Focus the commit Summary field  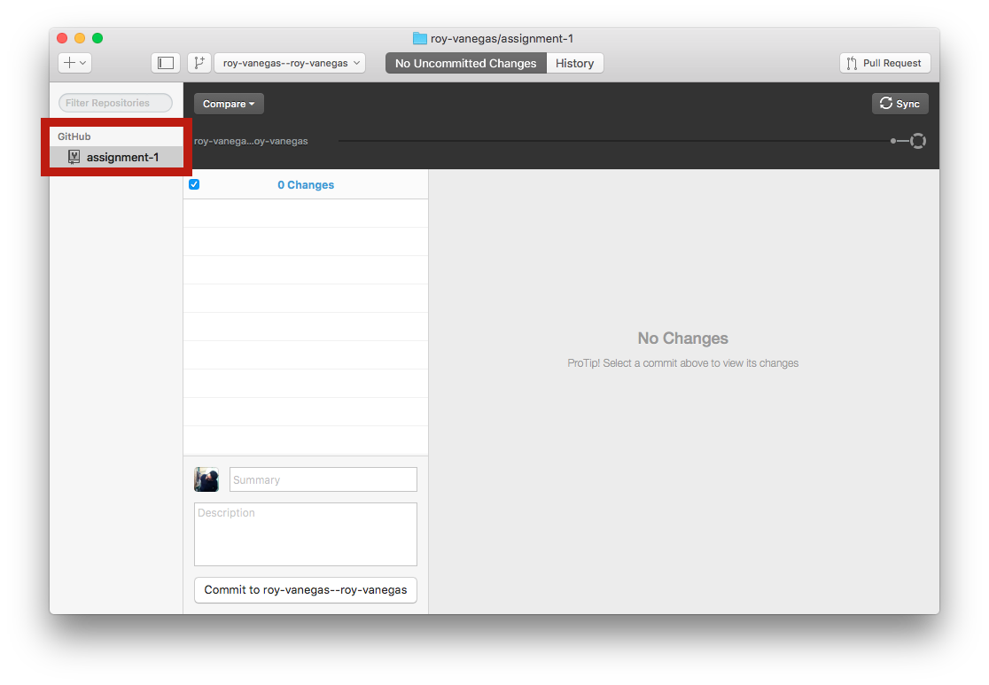(x=323, y=479)
